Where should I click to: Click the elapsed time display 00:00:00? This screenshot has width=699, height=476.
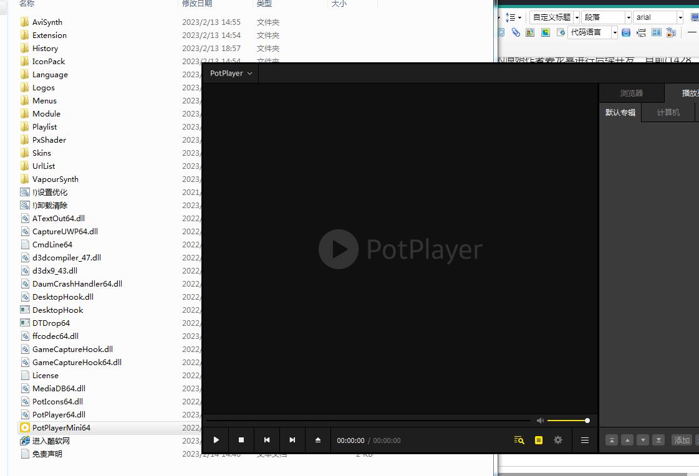pos(350,440)
